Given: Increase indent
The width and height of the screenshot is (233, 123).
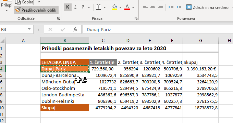Looking at the screenshot, I should (x=179, y=7).
